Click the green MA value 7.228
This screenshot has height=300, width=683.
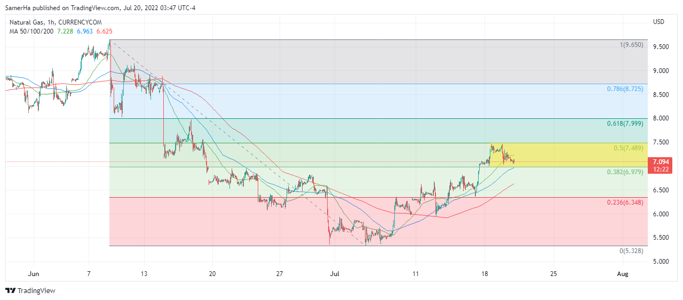66,31
